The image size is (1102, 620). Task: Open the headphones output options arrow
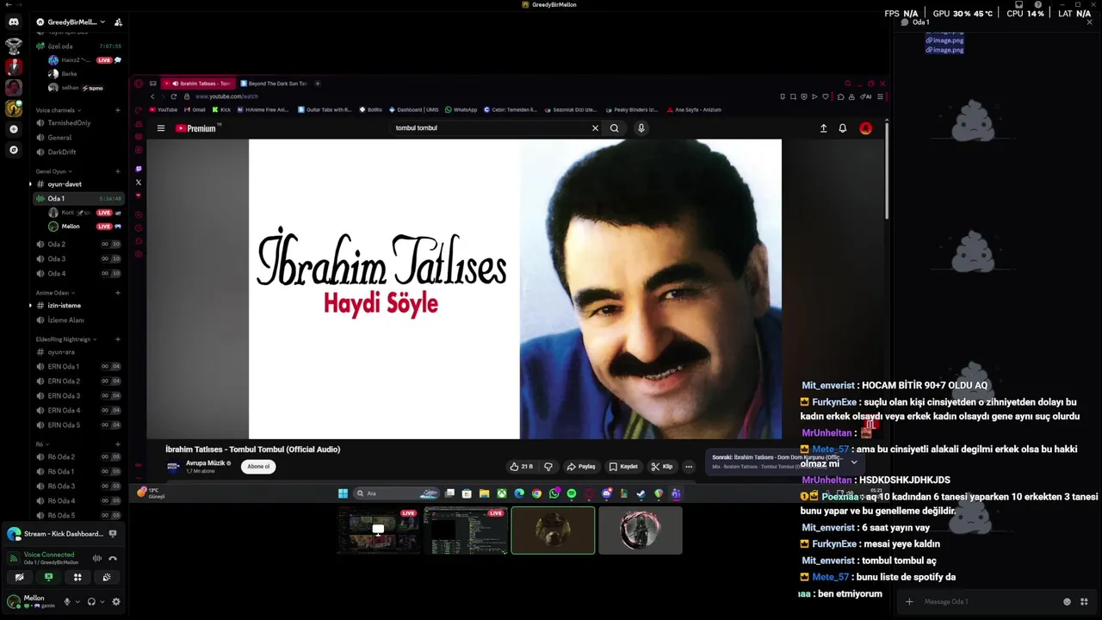102,602
